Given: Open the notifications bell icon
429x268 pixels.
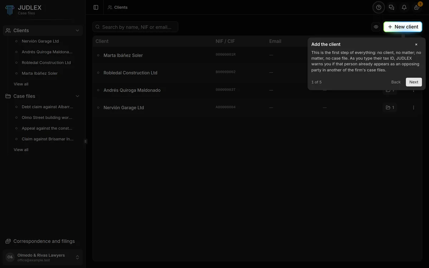Looking at the screenshot, I should pyautogui.click(x=404, y=7).
